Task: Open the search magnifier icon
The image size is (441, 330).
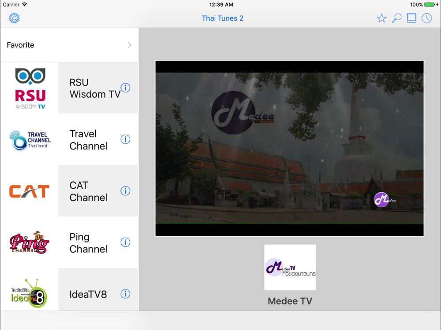Action: [x=396, y=18]
